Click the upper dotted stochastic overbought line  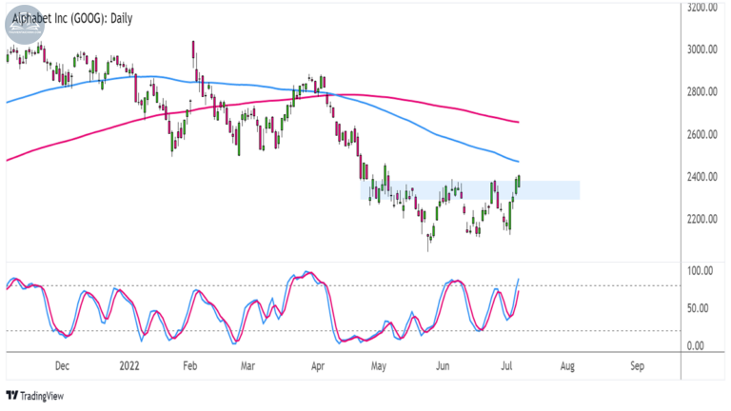click(x=343, y=285)
